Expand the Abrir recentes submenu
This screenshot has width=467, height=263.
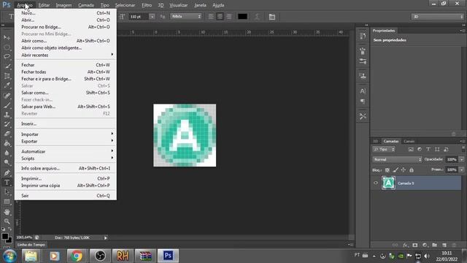pyautogui.click(x=66, y=56)
